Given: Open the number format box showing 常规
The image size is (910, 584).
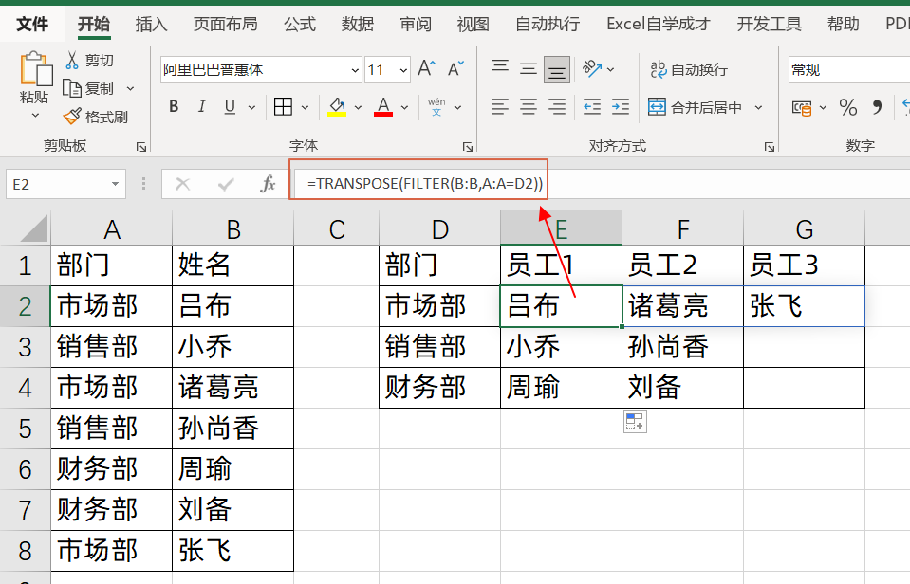Looking at the screenshot, I should tap(848, 70).
